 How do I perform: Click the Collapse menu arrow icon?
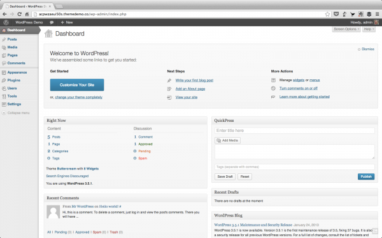(4, 113)
